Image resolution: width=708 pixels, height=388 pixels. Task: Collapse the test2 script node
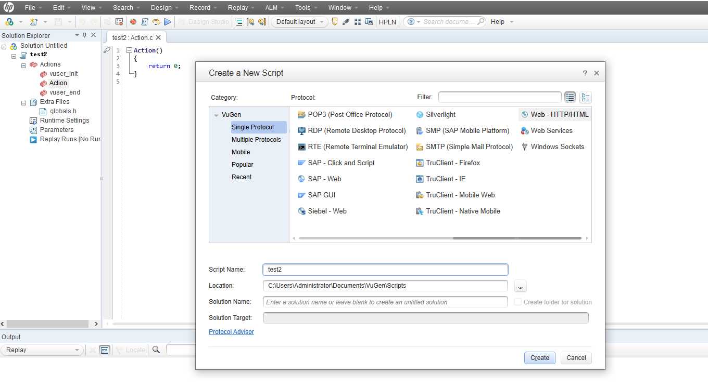click(14, 56)
